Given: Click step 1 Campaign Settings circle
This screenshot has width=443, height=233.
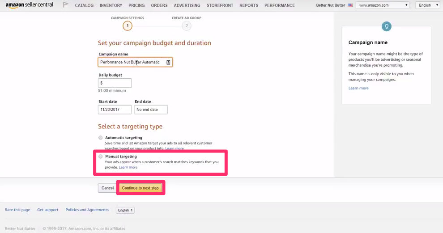Looking at the screenshot, I should 128,26.
